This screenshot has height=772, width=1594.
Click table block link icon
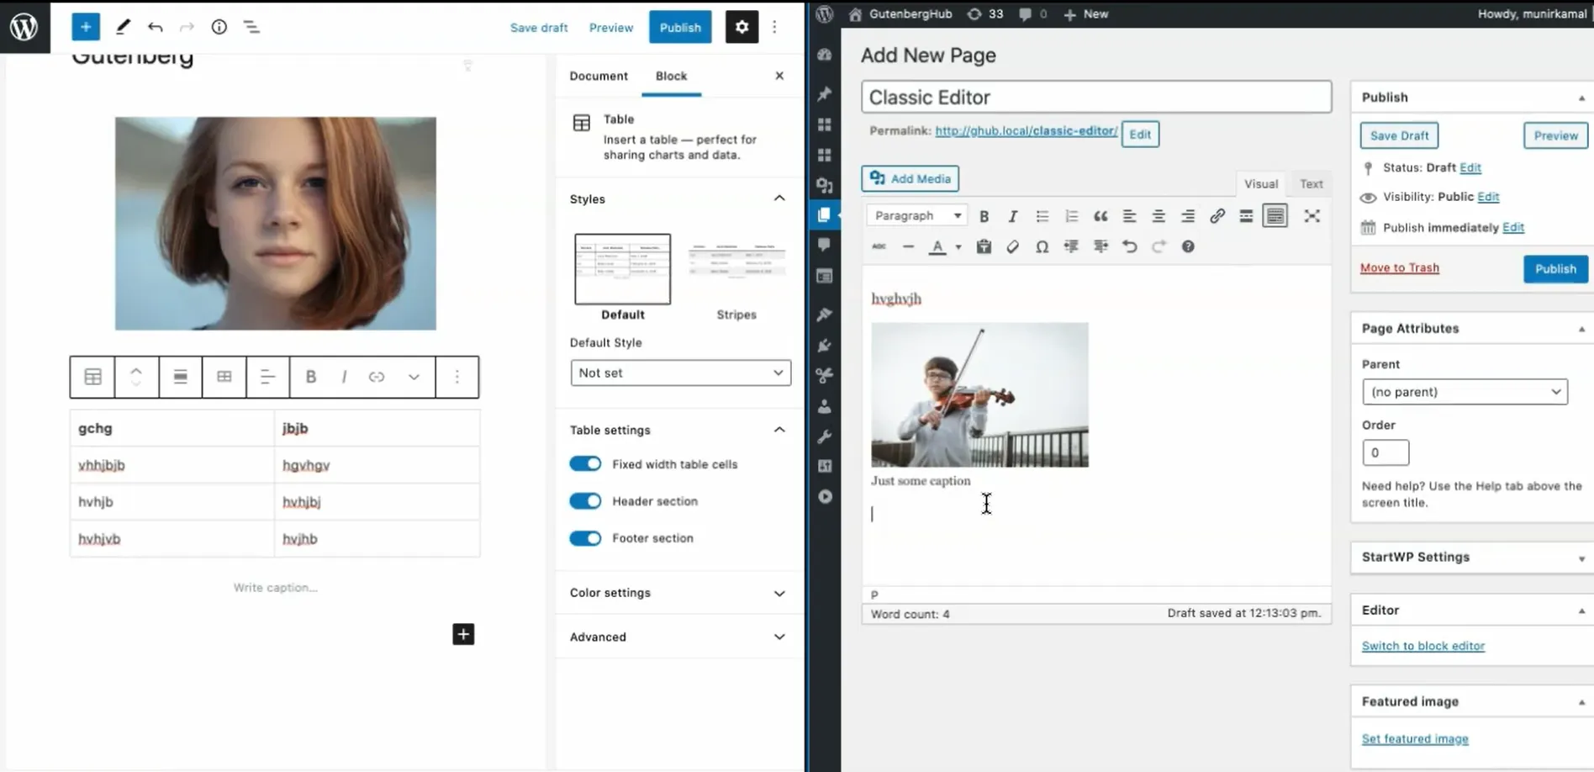coord(377,377)
